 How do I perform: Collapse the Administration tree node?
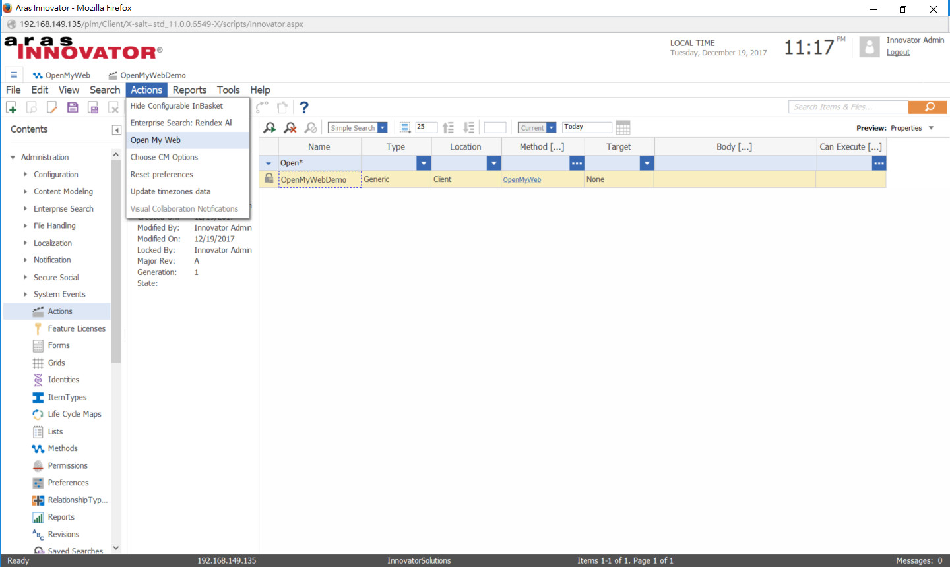click(13, 157)
